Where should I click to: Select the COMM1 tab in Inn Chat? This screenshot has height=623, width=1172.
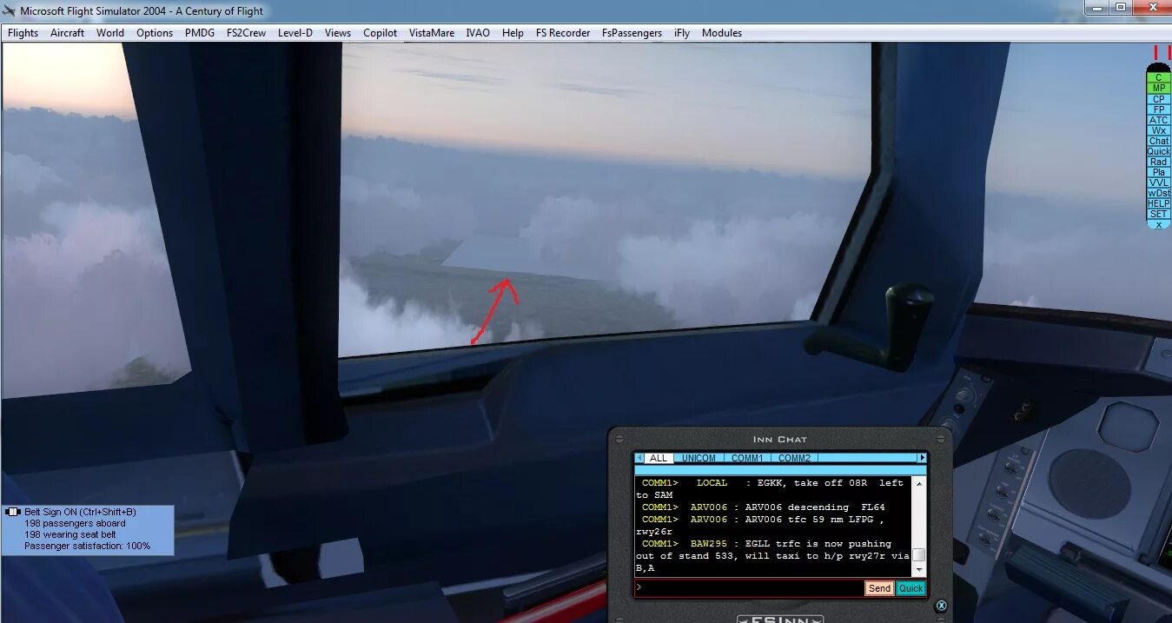(x=746, y=458)
